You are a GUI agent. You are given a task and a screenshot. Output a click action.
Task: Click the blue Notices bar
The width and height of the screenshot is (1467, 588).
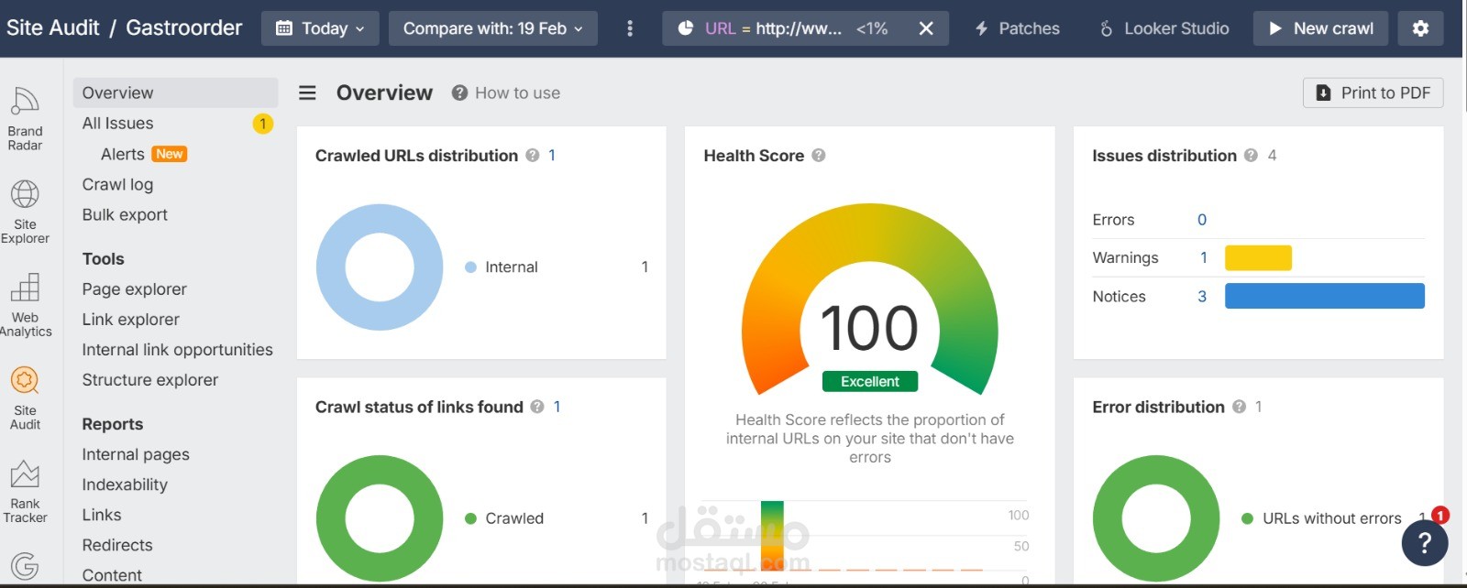click(1325, 296)
